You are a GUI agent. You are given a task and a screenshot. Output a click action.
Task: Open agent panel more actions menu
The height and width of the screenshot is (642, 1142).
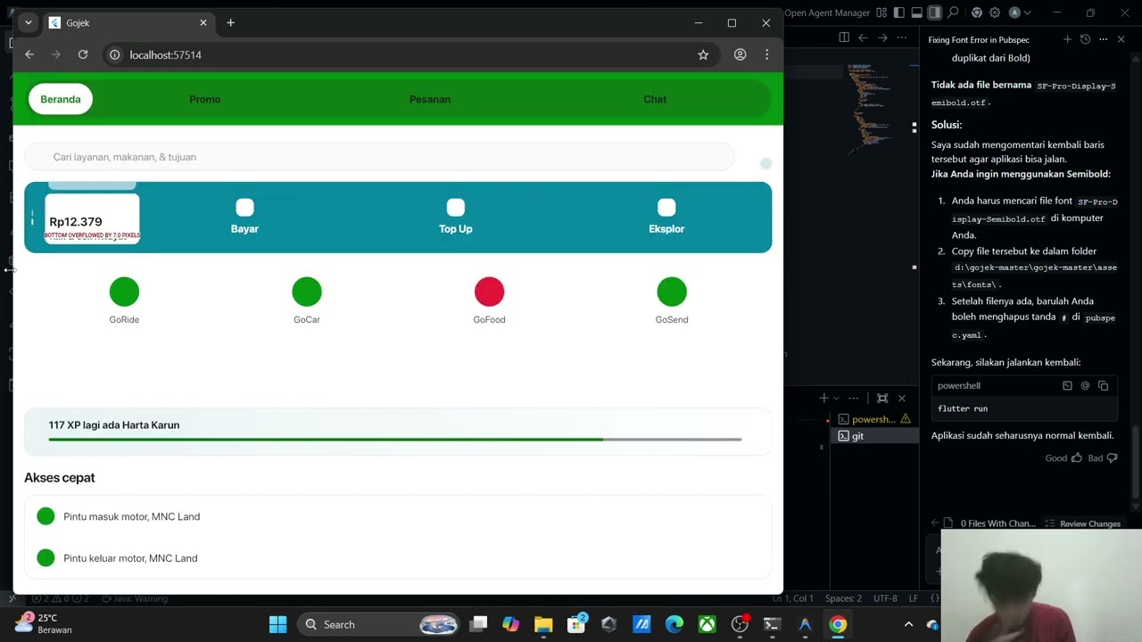(1104, 39)
